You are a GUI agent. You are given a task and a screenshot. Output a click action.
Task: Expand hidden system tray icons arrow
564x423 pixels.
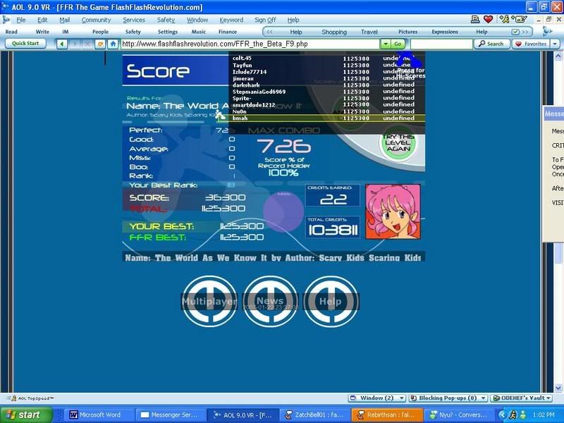pos(503,415)
